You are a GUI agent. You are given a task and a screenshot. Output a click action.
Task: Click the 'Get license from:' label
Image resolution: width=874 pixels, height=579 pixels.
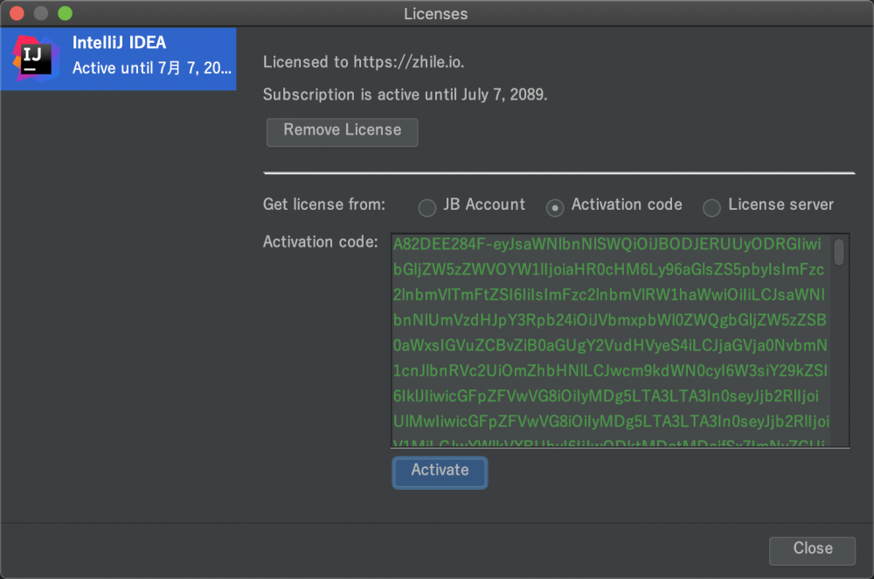coord(323,205)
